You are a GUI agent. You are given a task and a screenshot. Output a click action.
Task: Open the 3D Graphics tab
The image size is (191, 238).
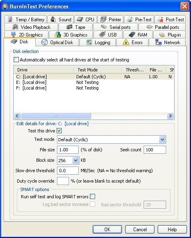tap(71, 35)
